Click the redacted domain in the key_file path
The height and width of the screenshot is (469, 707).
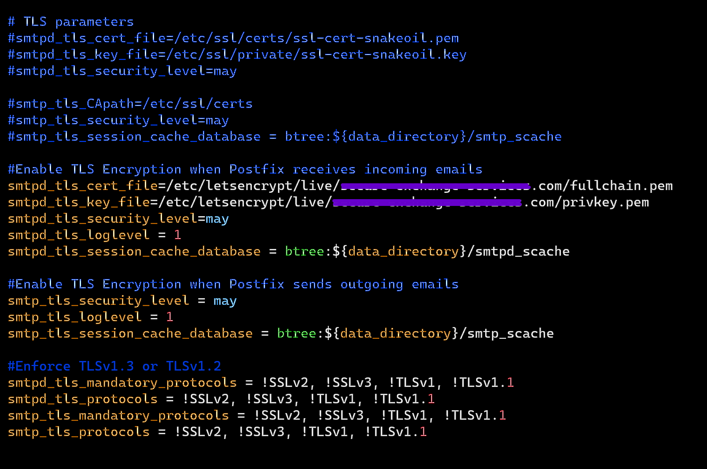tap(427, 203)
